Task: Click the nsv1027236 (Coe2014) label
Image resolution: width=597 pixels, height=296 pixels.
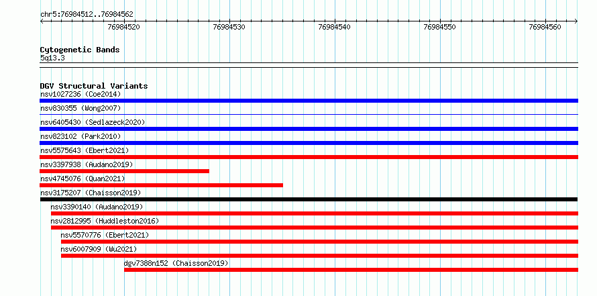Action: point(80,94)
